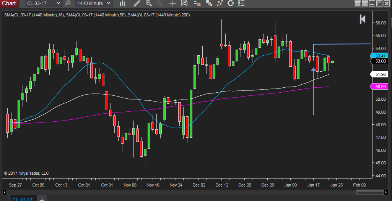The width and height of the screenshot is (392, 201).
Task: Click the Nov 24 date axis label
Action: coord(176,185)
